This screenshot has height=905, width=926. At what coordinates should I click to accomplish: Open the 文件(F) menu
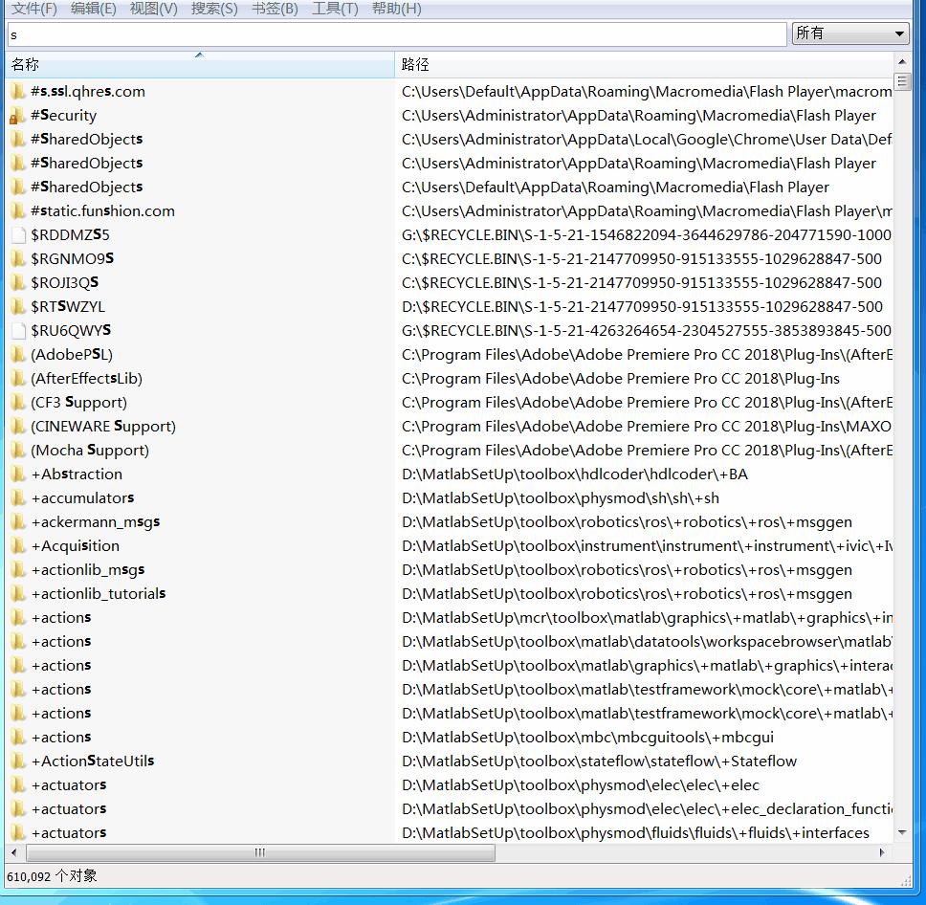click(x=33, y=9)
